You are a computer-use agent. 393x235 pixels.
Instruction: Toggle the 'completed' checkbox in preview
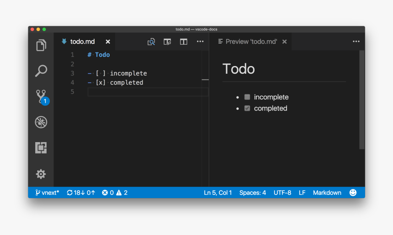[x=247, y=108]
